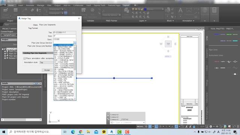
Task: Open the Express Tools ribbon tab
Action: 99,5
